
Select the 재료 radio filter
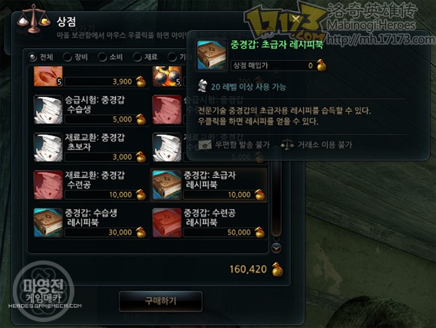pos(138,57)
